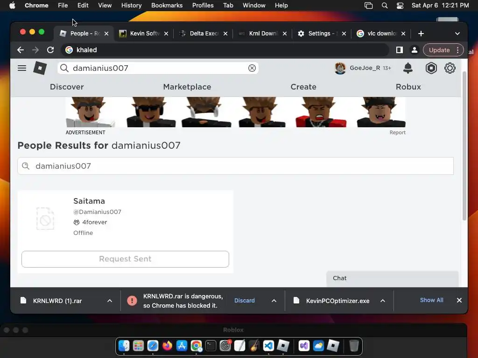This screenshot has width=478, height=358.
Task: Go to Discover page
Action: pyautogui.click(x=67, y=87)
